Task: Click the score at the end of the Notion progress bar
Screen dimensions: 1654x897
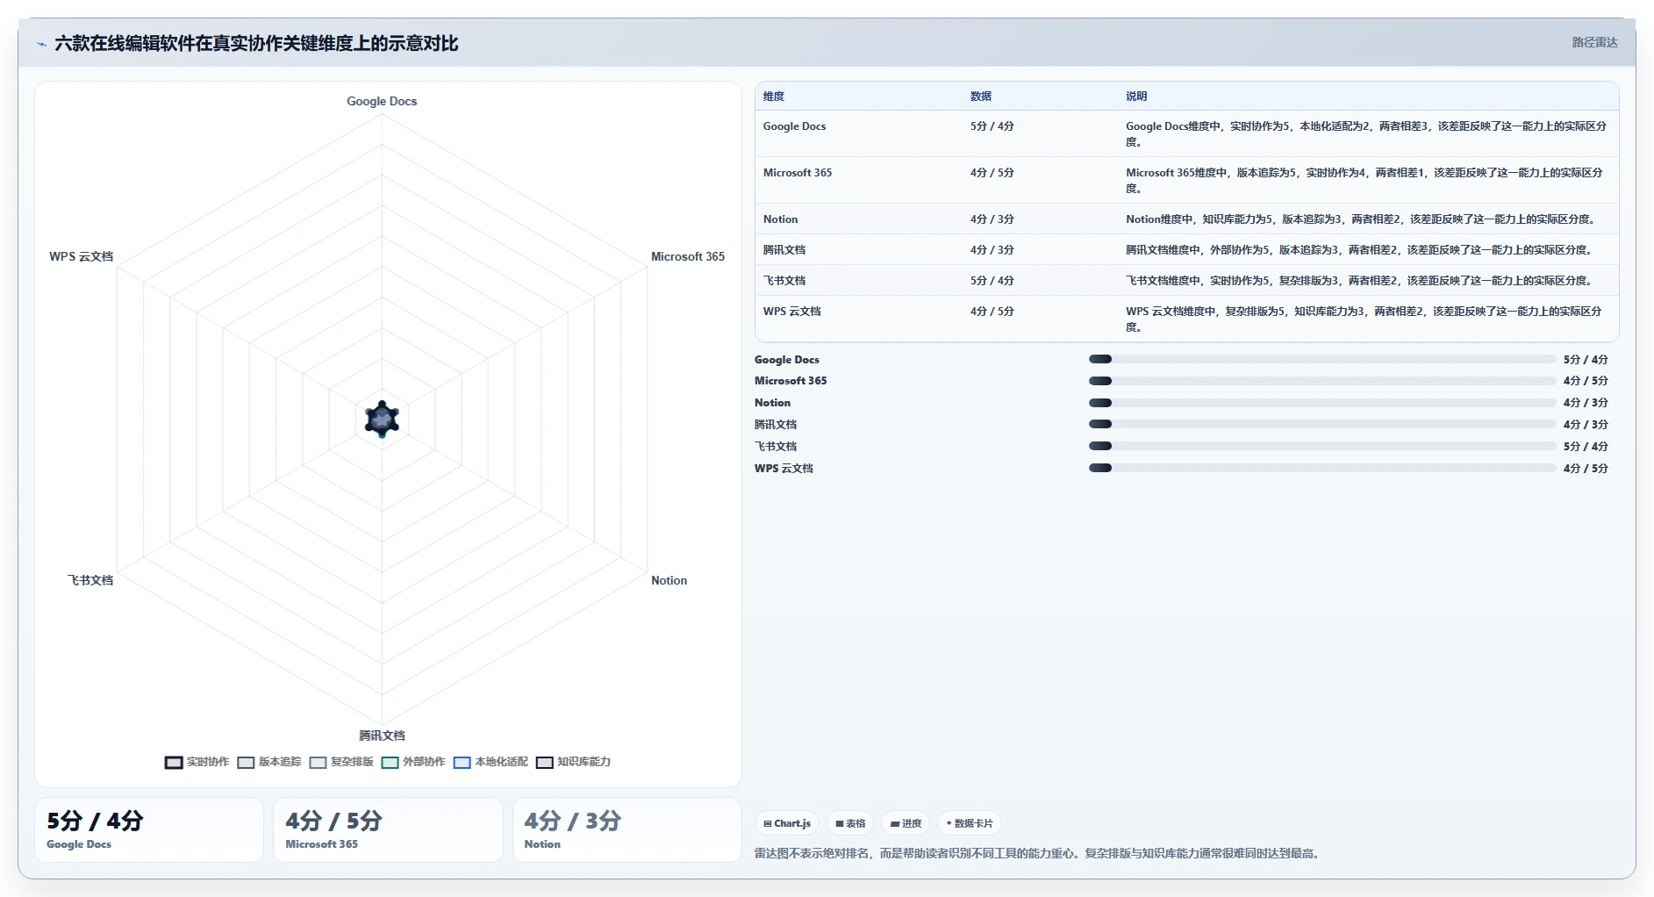Action: pyautogui.click(x=1586, y=403)
